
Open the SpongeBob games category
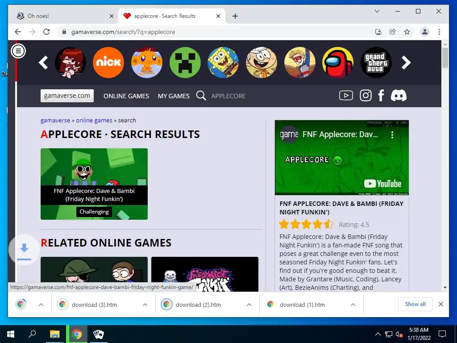(223, 63)
